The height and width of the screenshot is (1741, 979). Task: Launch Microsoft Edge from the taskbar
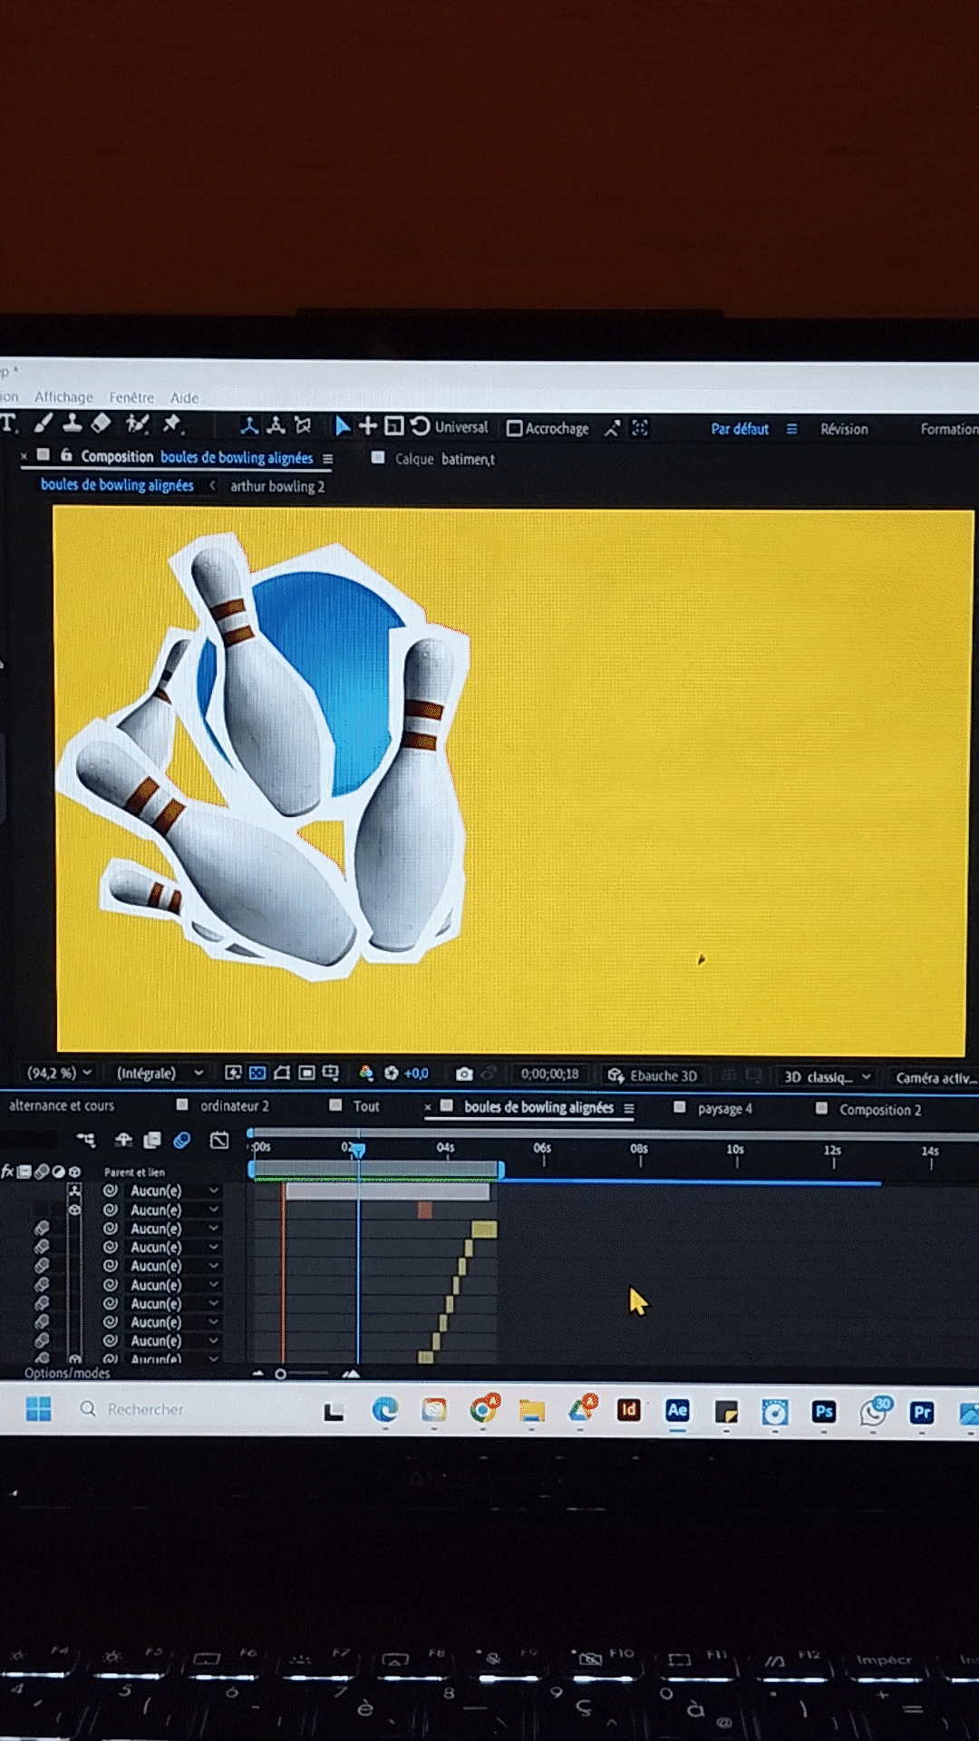pyautogui.click(x=385, y=1409)
